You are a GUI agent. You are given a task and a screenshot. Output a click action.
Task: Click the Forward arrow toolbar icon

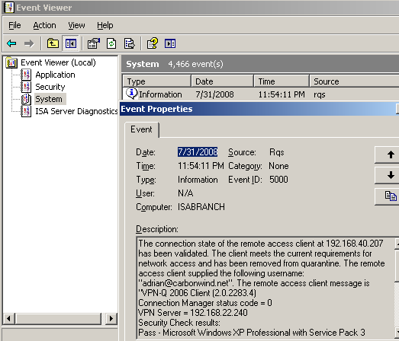point(29,43)
